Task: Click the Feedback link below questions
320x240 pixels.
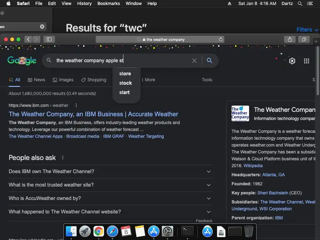Action: 204,221
